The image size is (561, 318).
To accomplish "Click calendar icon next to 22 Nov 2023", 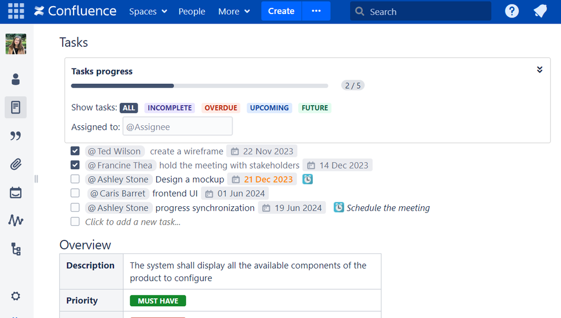I will click(x=235, y=152).
